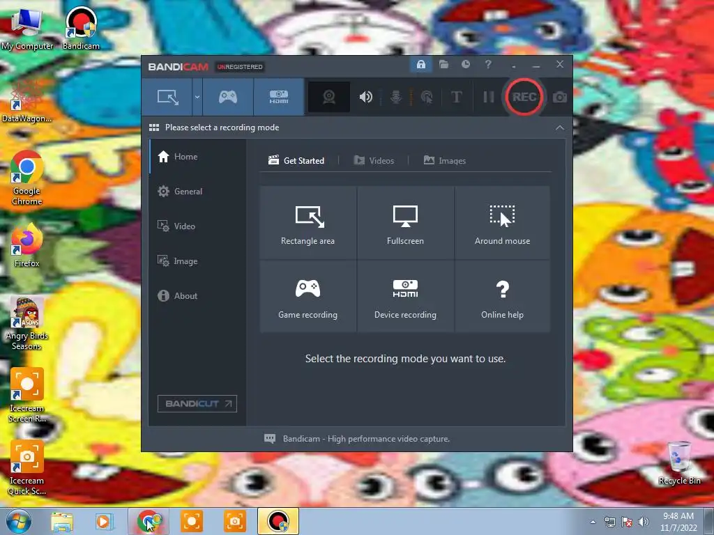Select Recycle Bin desktop icon

(x=679, y=463)
